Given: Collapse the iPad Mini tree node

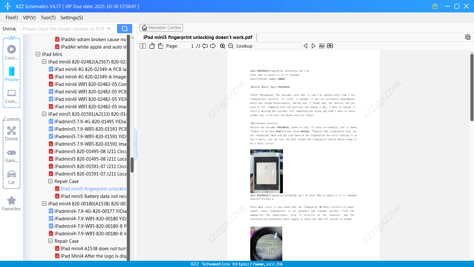Looking at the screenshot, I should [x=38, y=54].
